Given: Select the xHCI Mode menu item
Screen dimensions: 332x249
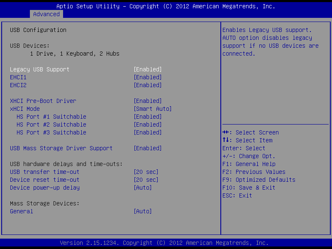Looking at the screenshot, I should (24, 109).
